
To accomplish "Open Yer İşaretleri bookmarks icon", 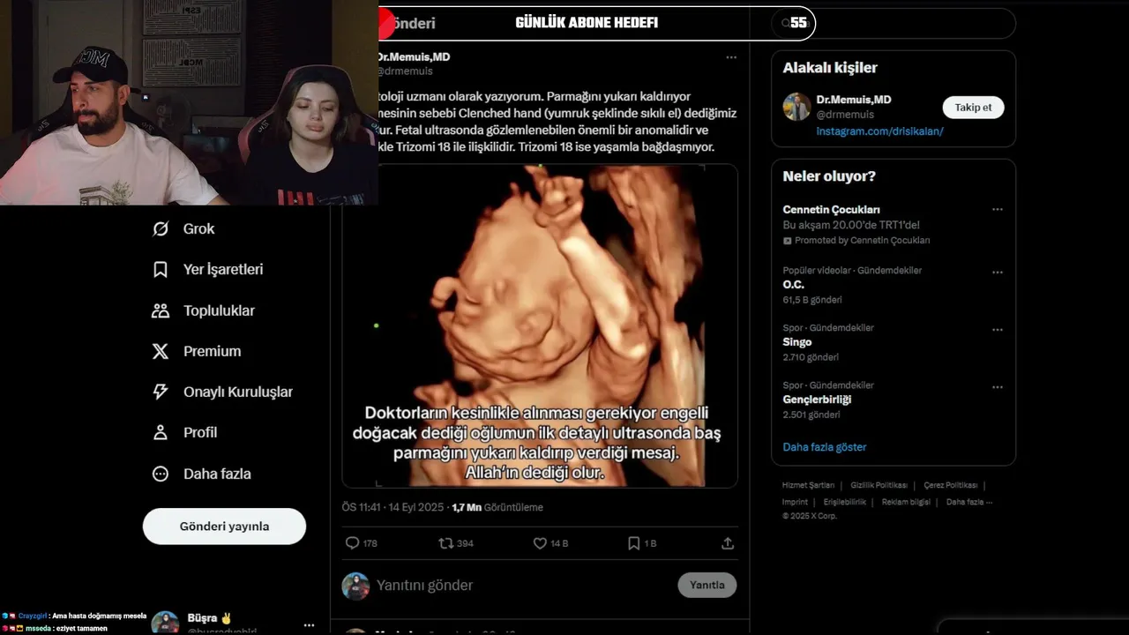I will [161, 269].
